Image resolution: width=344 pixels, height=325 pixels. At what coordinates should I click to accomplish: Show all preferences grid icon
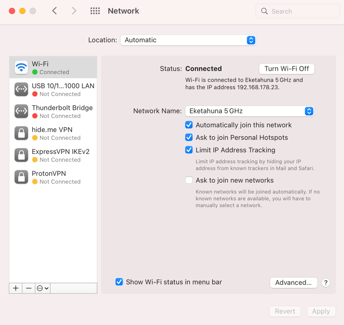pos(95,11)
